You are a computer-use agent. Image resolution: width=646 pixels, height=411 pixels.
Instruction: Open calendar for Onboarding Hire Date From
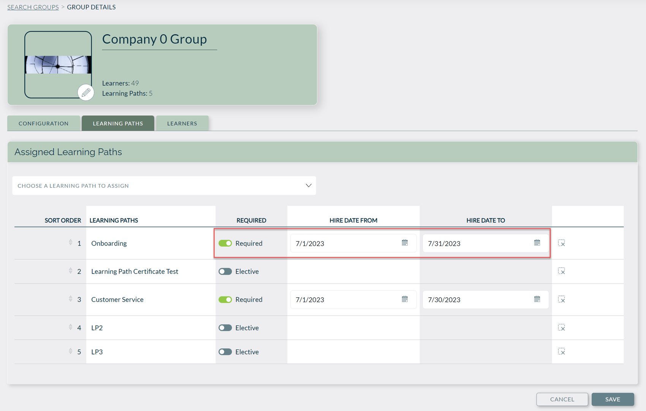pos(405,243)
